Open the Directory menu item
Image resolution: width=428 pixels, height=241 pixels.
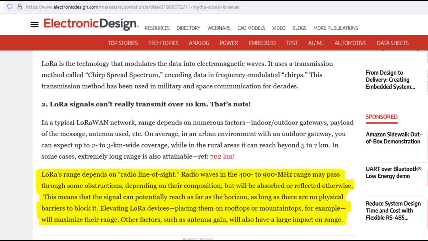point(188,28)
